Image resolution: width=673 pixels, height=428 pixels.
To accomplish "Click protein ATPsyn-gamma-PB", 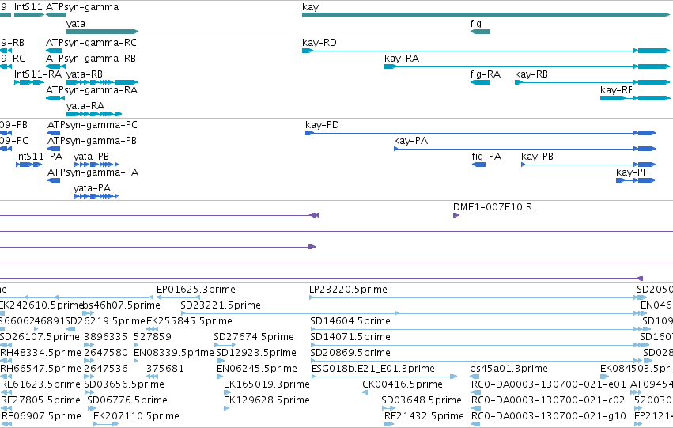I will tap(54, 149).
